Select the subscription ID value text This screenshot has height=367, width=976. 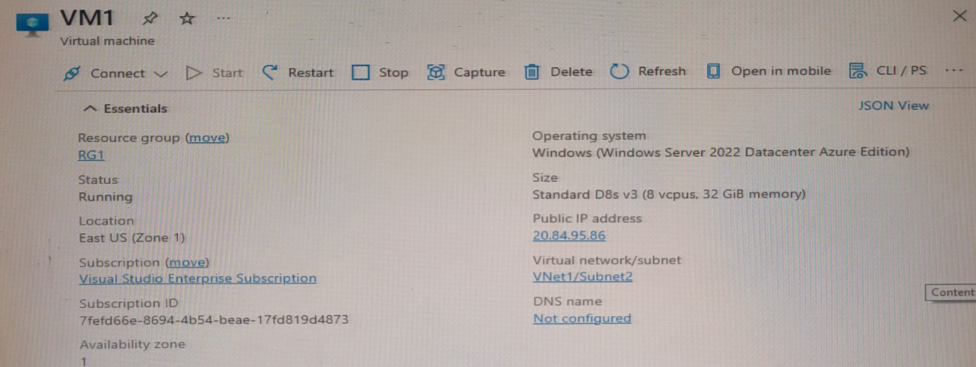tap(214, 320)
